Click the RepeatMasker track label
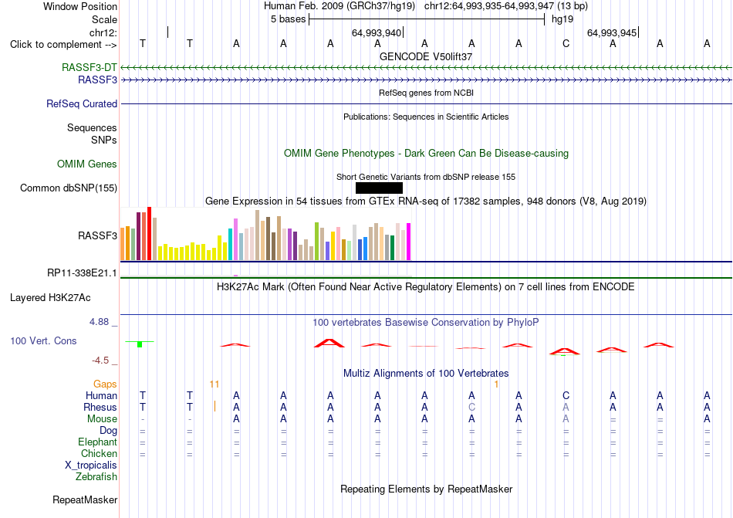733x518 pixels. tap(85, 500)
